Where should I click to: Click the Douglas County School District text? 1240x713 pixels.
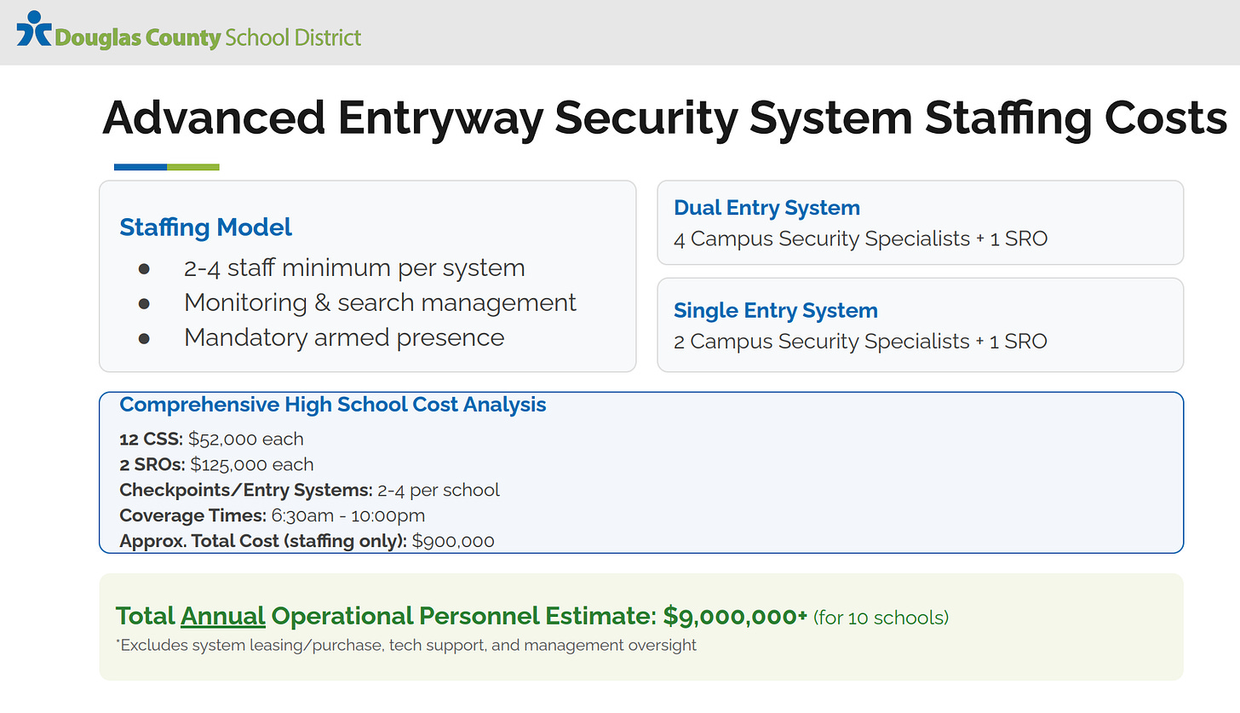click(x=208, y=37)
